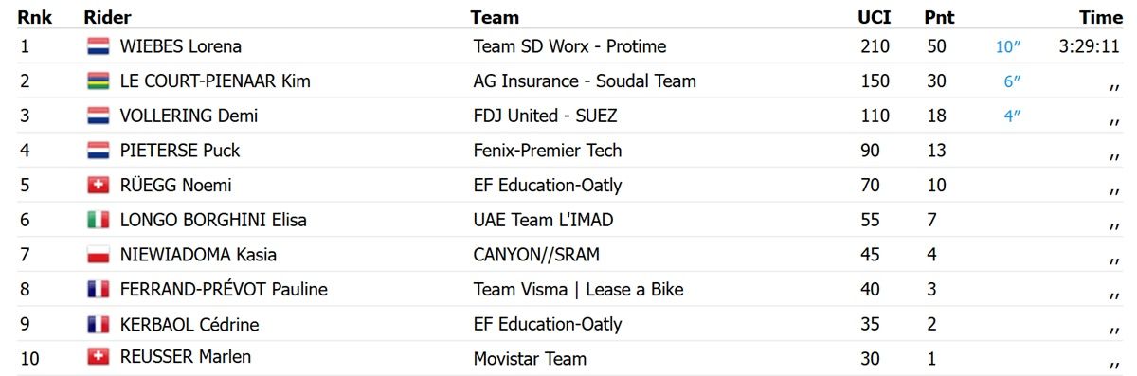1137x376 pixels.
Task: Open UAE Team L'IMAD team link
Action: (543, 220)
